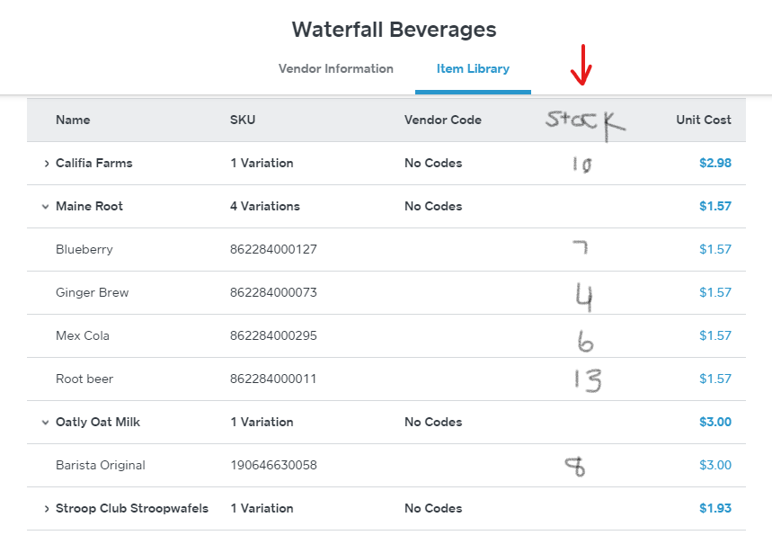Open Blueberry's $1.57 unit cost
The height and width of the screenshot is (544, 772).
(714, 250)
